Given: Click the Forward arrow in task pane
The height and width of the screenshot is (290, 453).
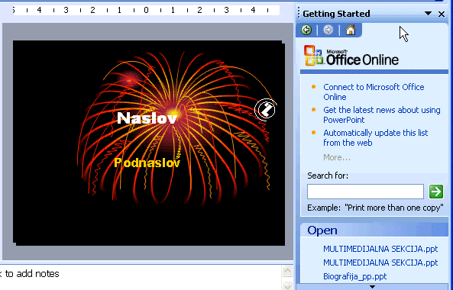Looking at the screenshot, I should [328, 30].
